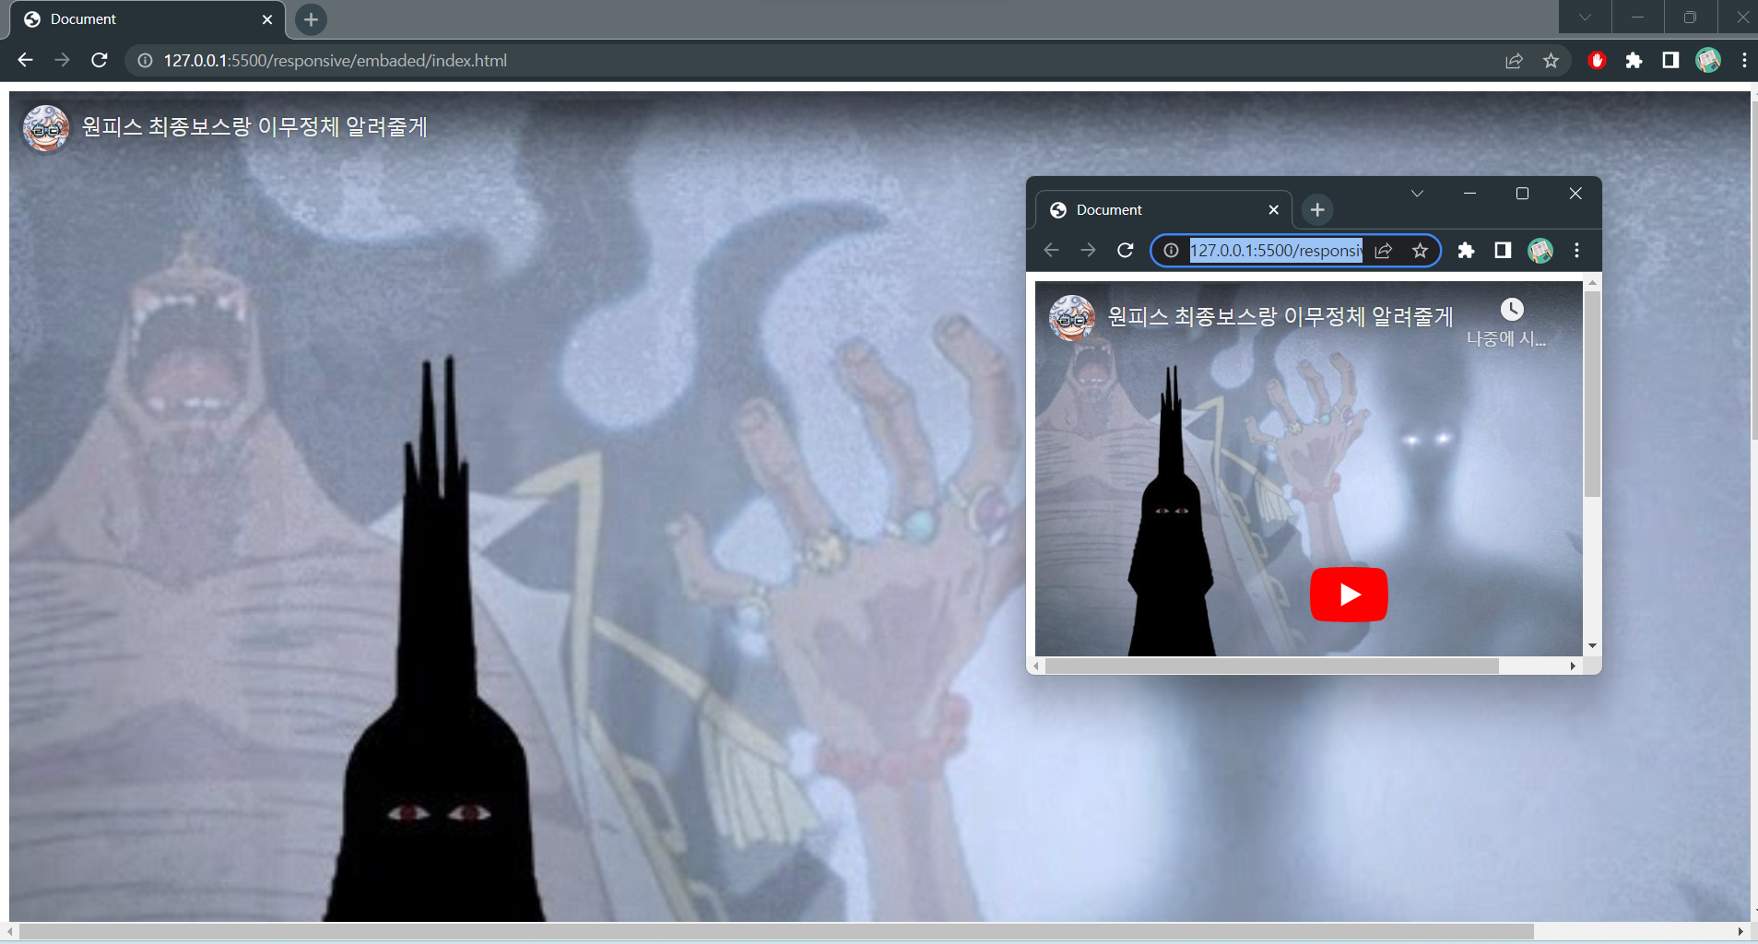Click main window scroll-right arrow
Viewport: 1758px width, 944px height.
tap(1740, 932)
